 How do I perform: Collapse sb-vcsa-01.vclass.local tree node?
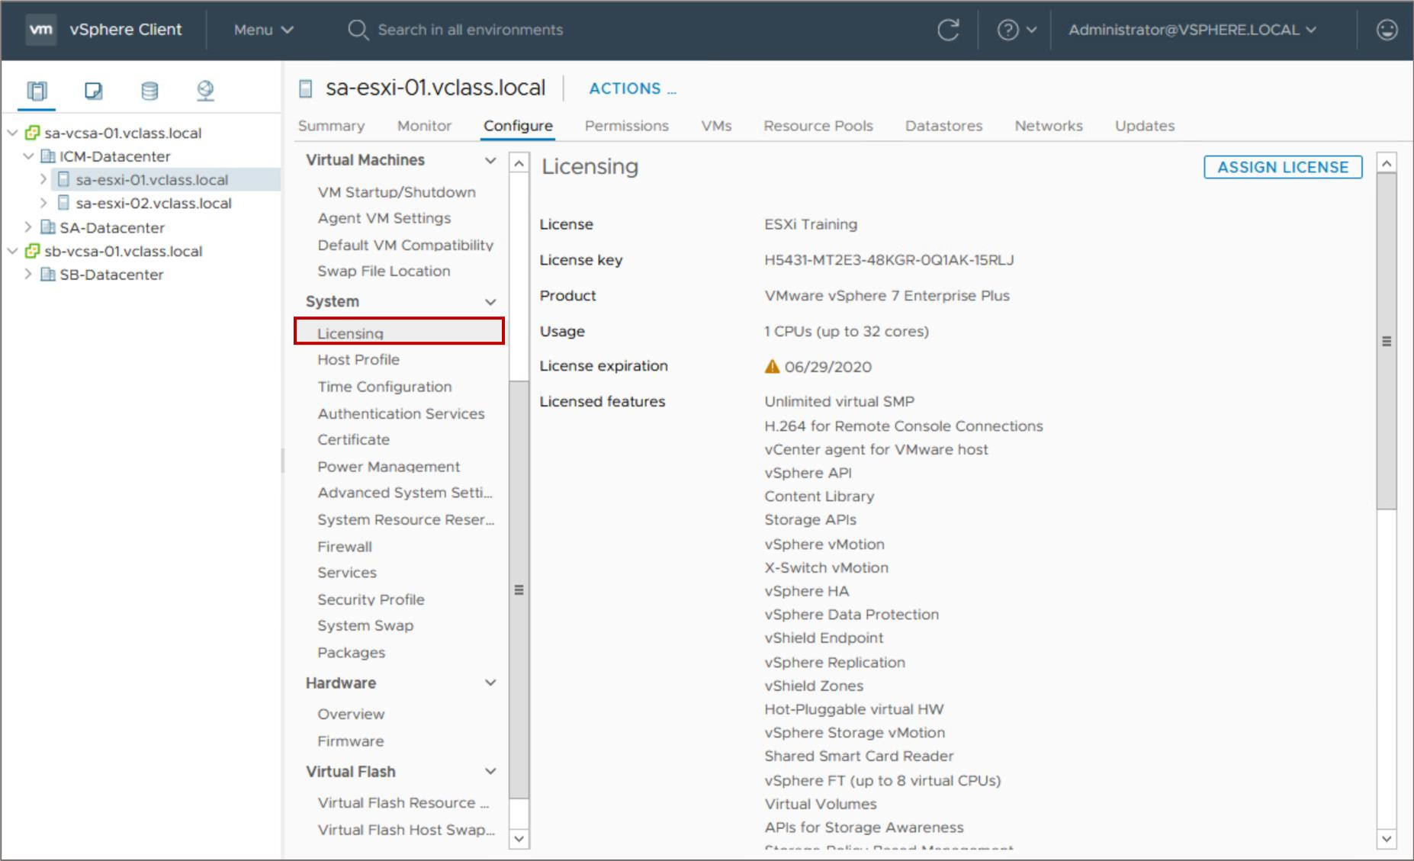coord(12,251)
